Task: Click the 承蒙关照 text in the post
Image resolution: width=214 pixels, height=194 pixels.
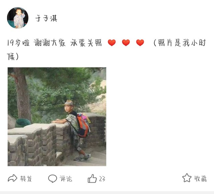Action: (x=86, y=43)
